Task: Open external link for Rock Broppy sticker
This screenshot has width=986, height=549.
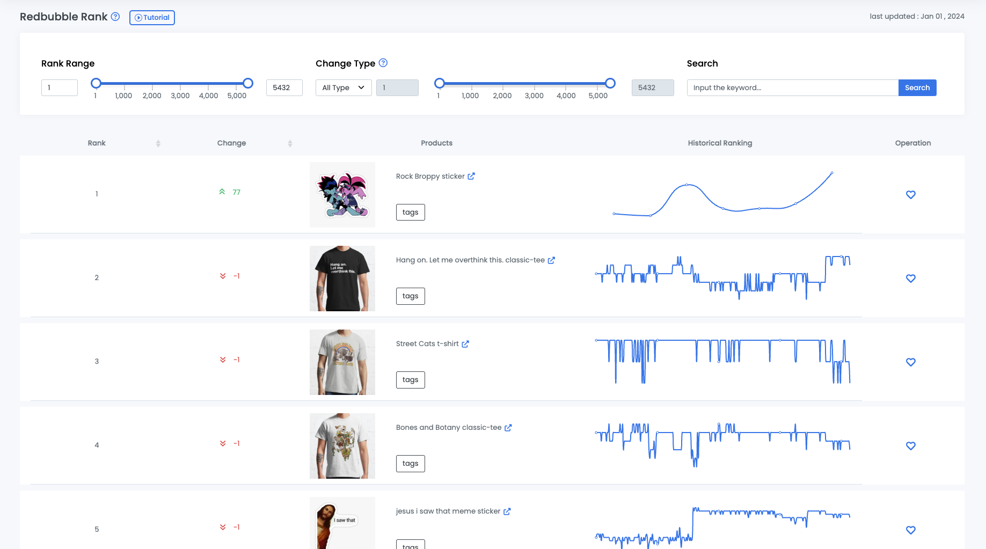Action: [x=471, y=176]
